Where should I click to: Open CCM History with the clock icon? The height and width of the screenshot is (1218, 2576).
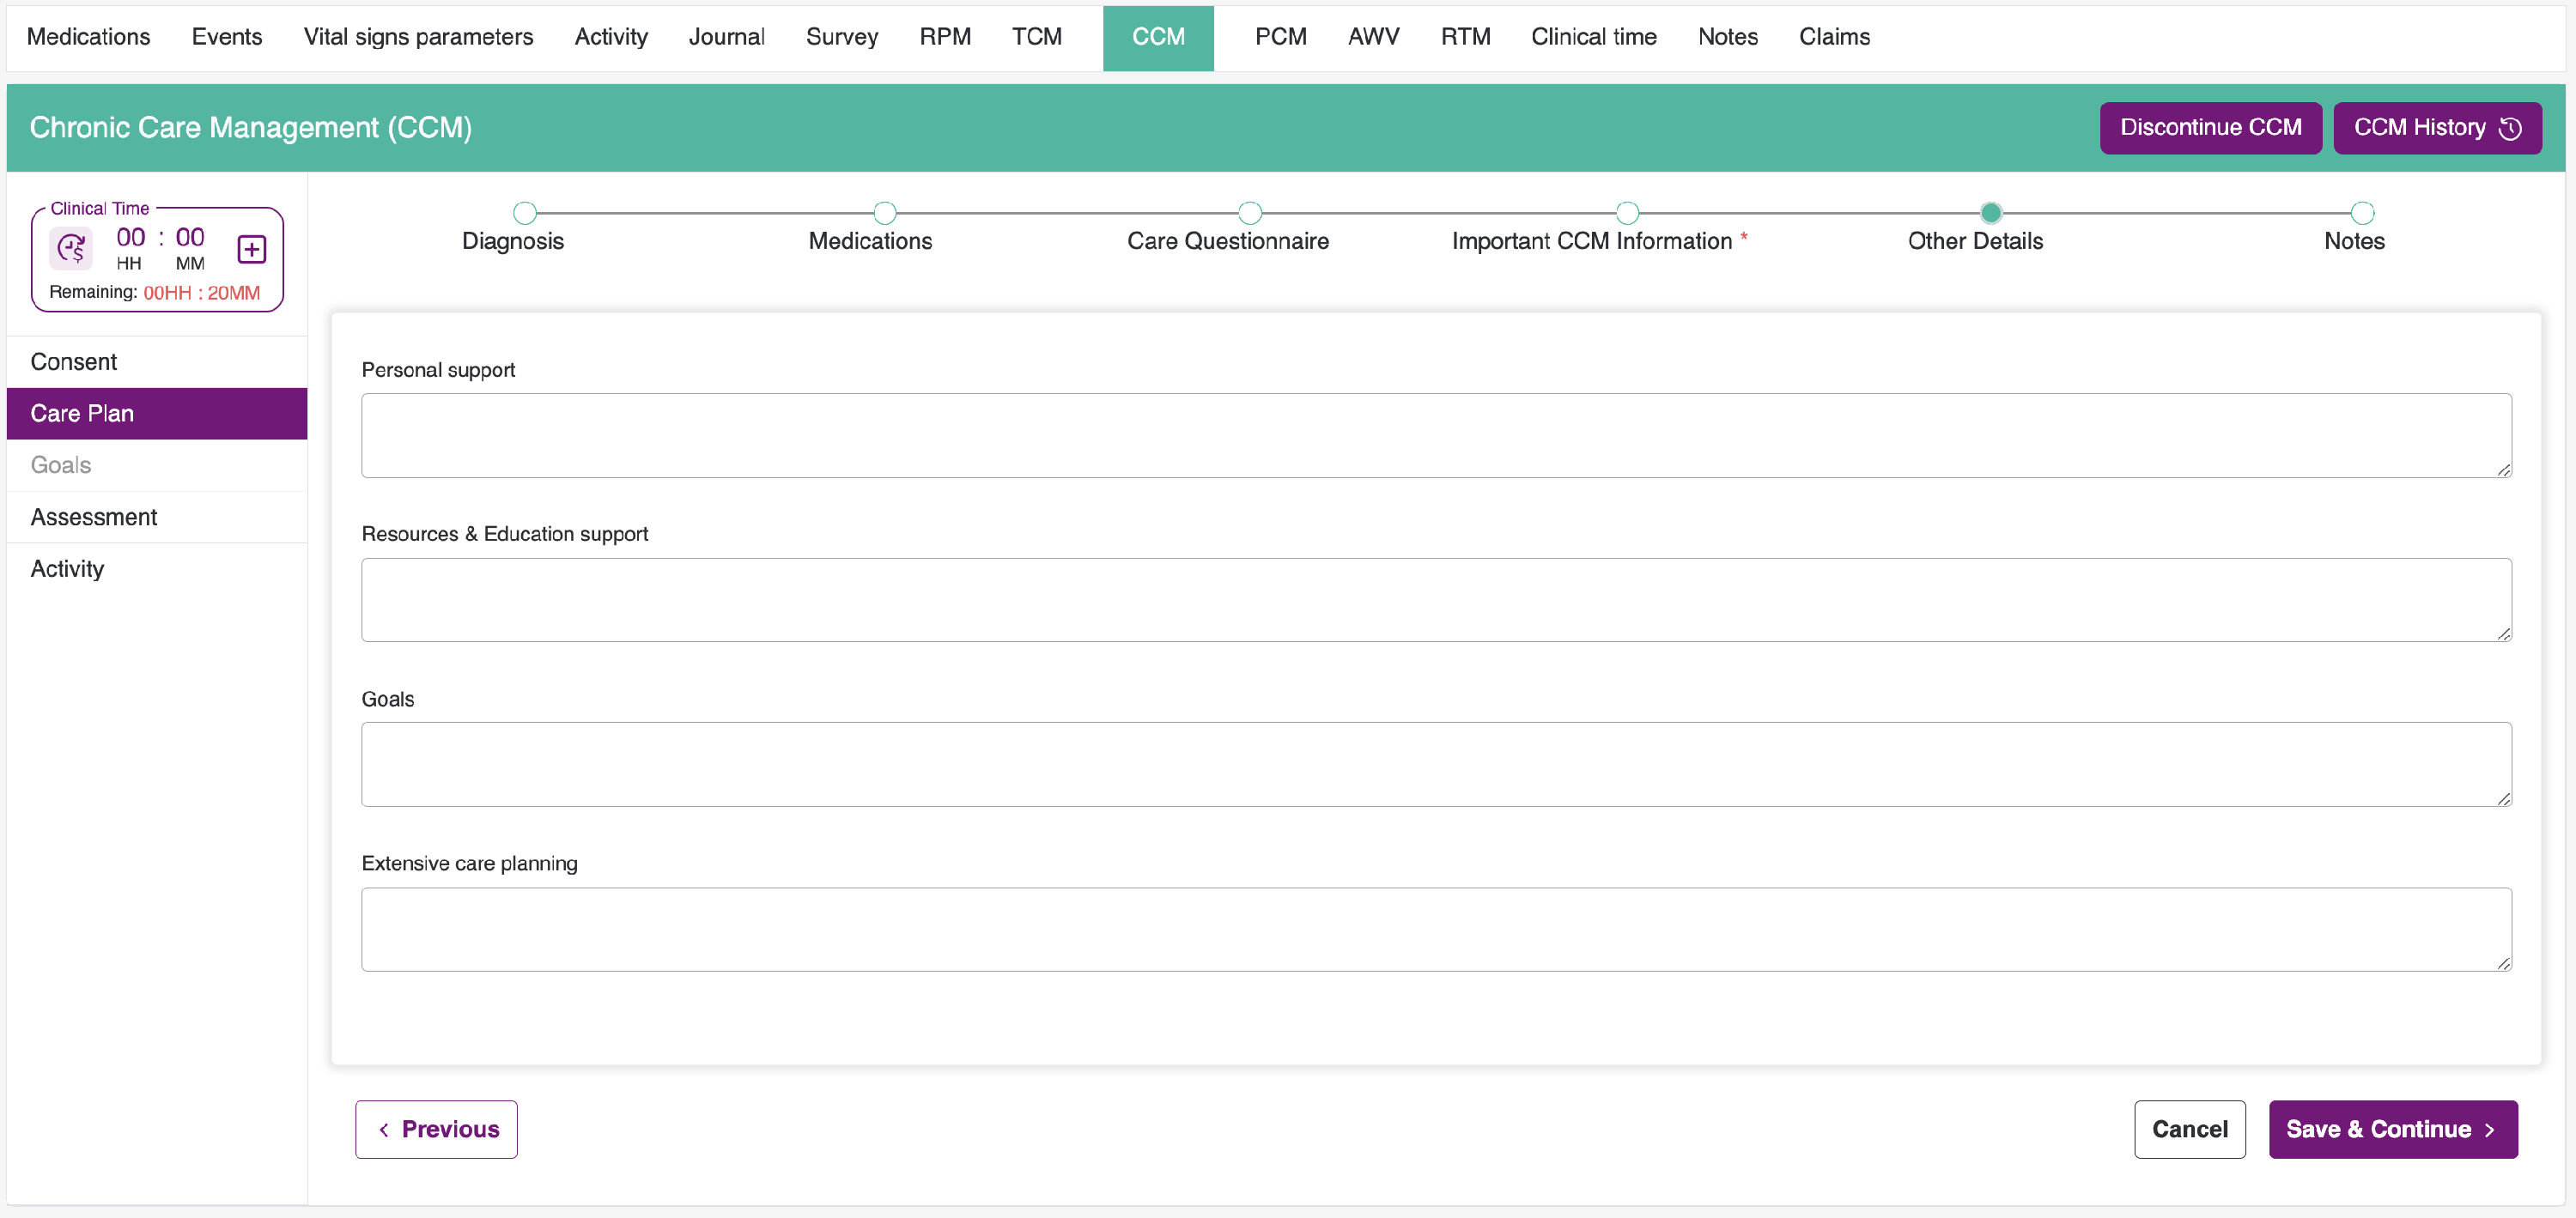point(2436,128)
